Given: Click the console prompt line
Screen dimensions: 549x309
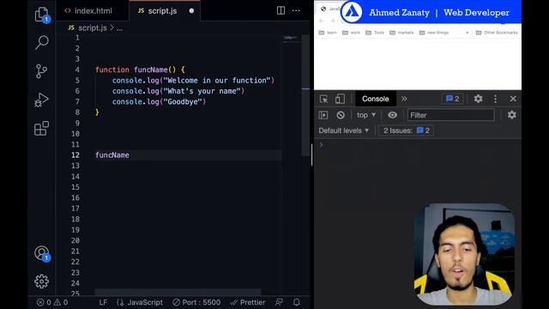Looking at the screenshot, I should coord(418,145).
